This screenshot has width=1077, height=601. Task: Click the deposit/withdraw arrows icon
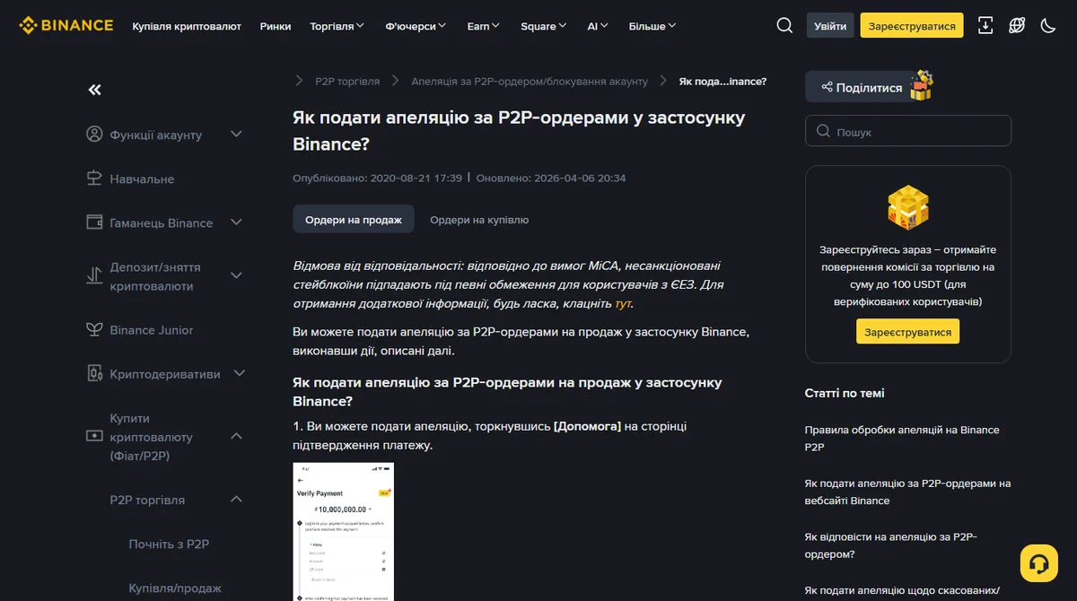coord(94,276)
